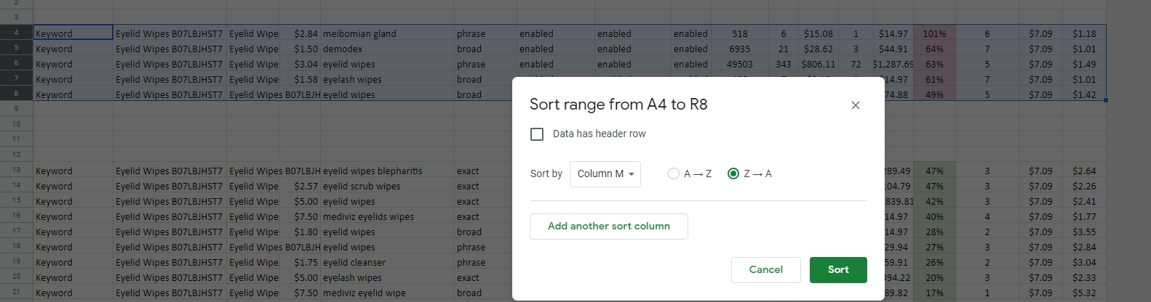This screenshot has width=1151, height=302.
Task: Close the Sort range dialog
Action: [855, 105]
